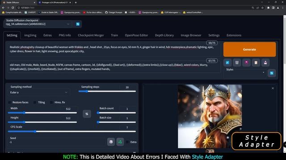The height and width of the screenshot is (160, 286).
Task: Reload the browser page
Action: click(13, 8)
